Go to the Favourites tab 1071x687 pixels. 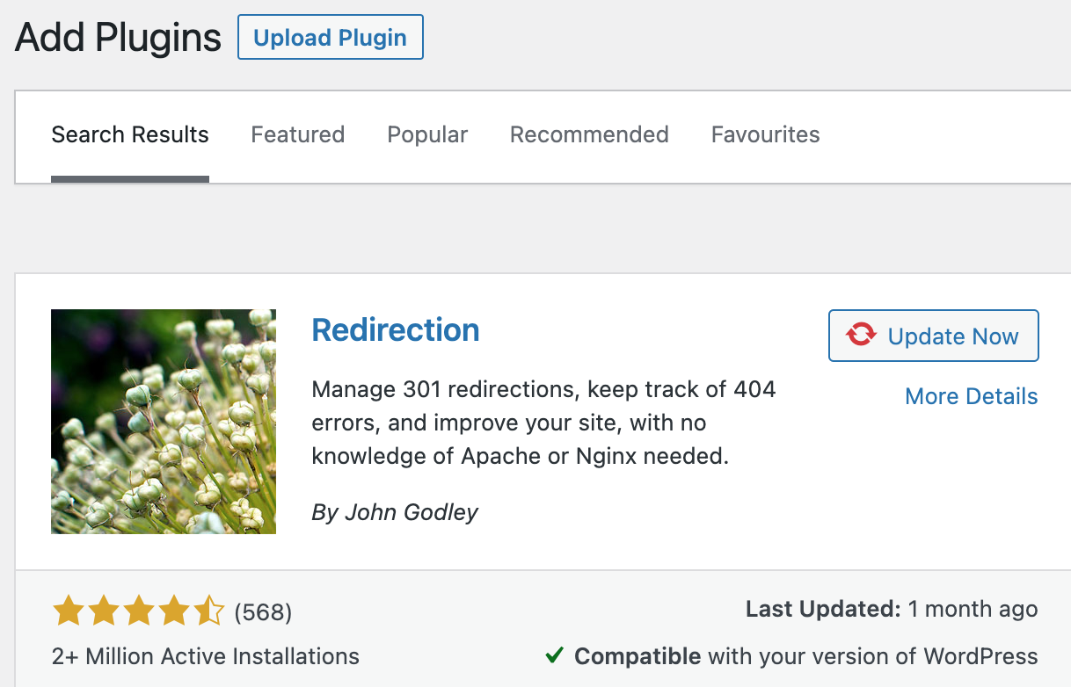766,134
